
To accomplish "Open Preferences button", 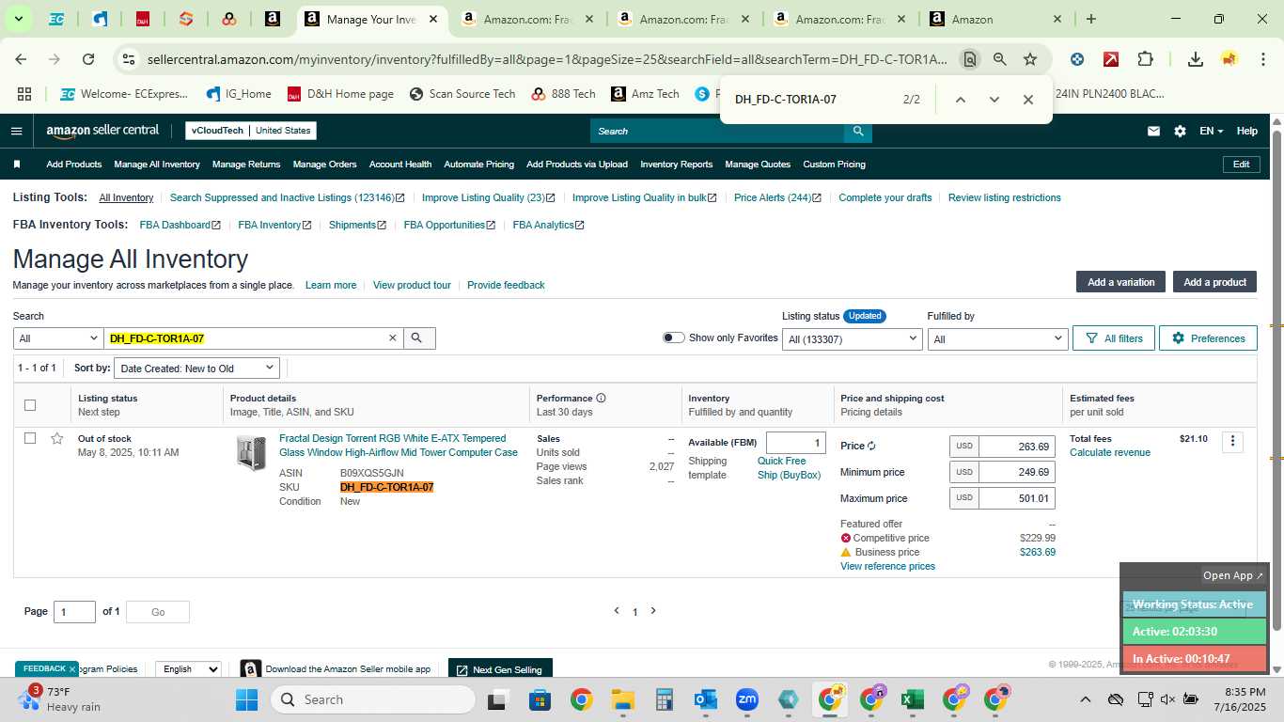I will [x=1208, y=338].
